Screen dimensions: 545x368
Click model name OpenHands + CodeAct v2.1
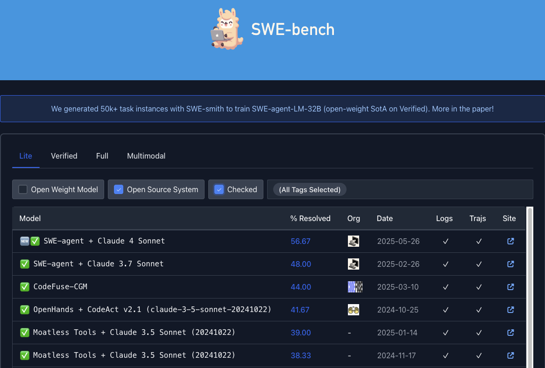152,310
